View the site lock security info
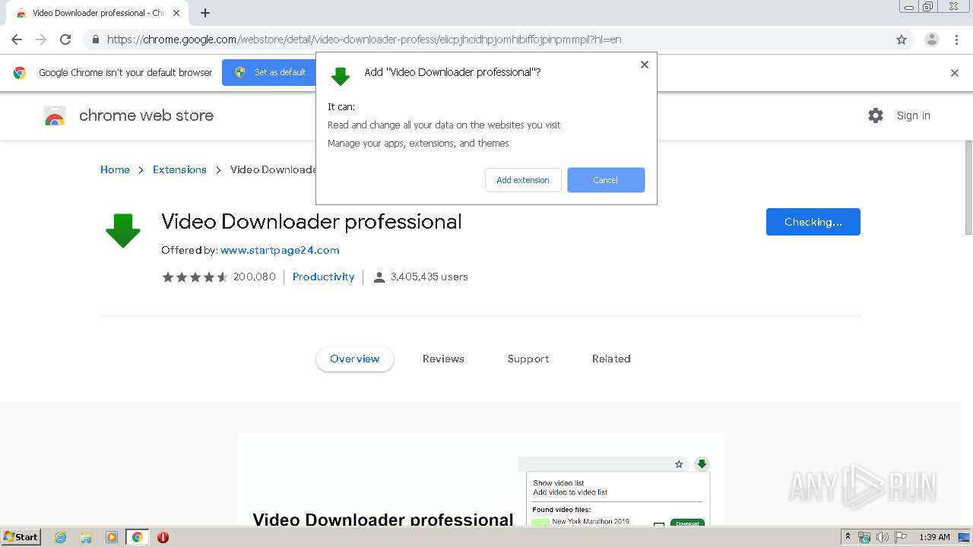This screenshot has width=973, height=547. tap(95, 40)
